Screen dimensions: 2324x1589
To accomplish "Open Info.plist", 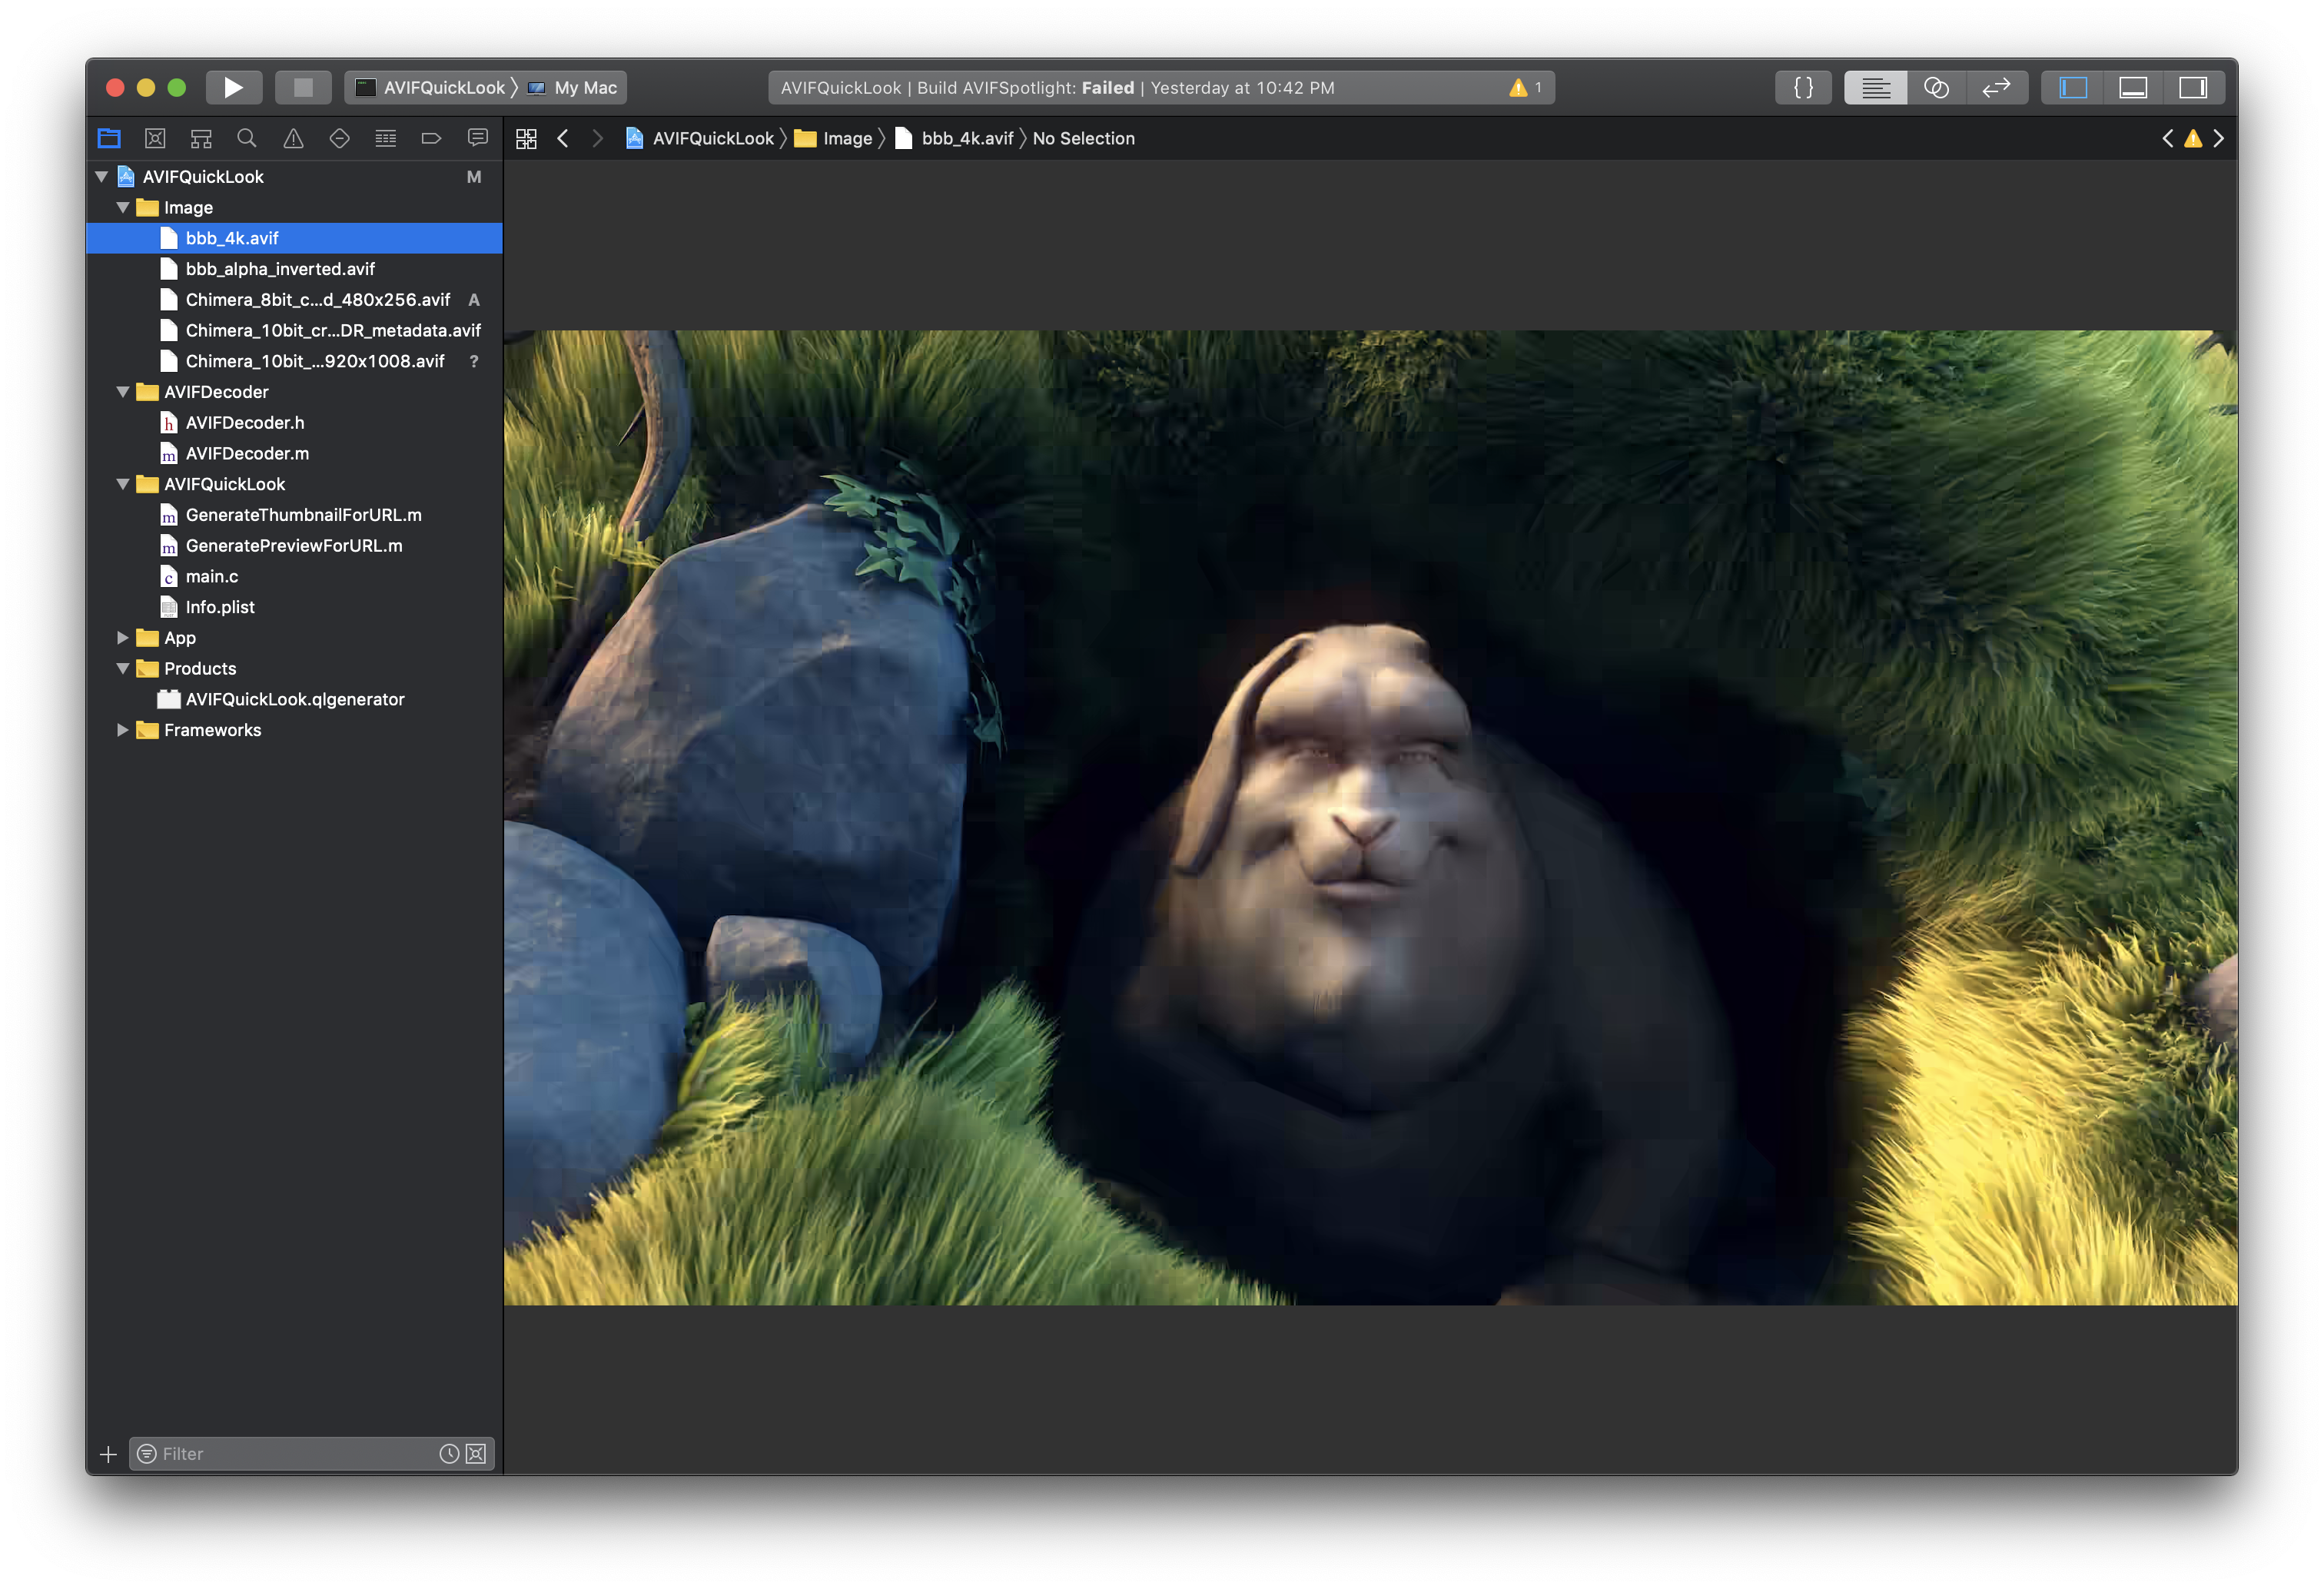I will point(294,608).
